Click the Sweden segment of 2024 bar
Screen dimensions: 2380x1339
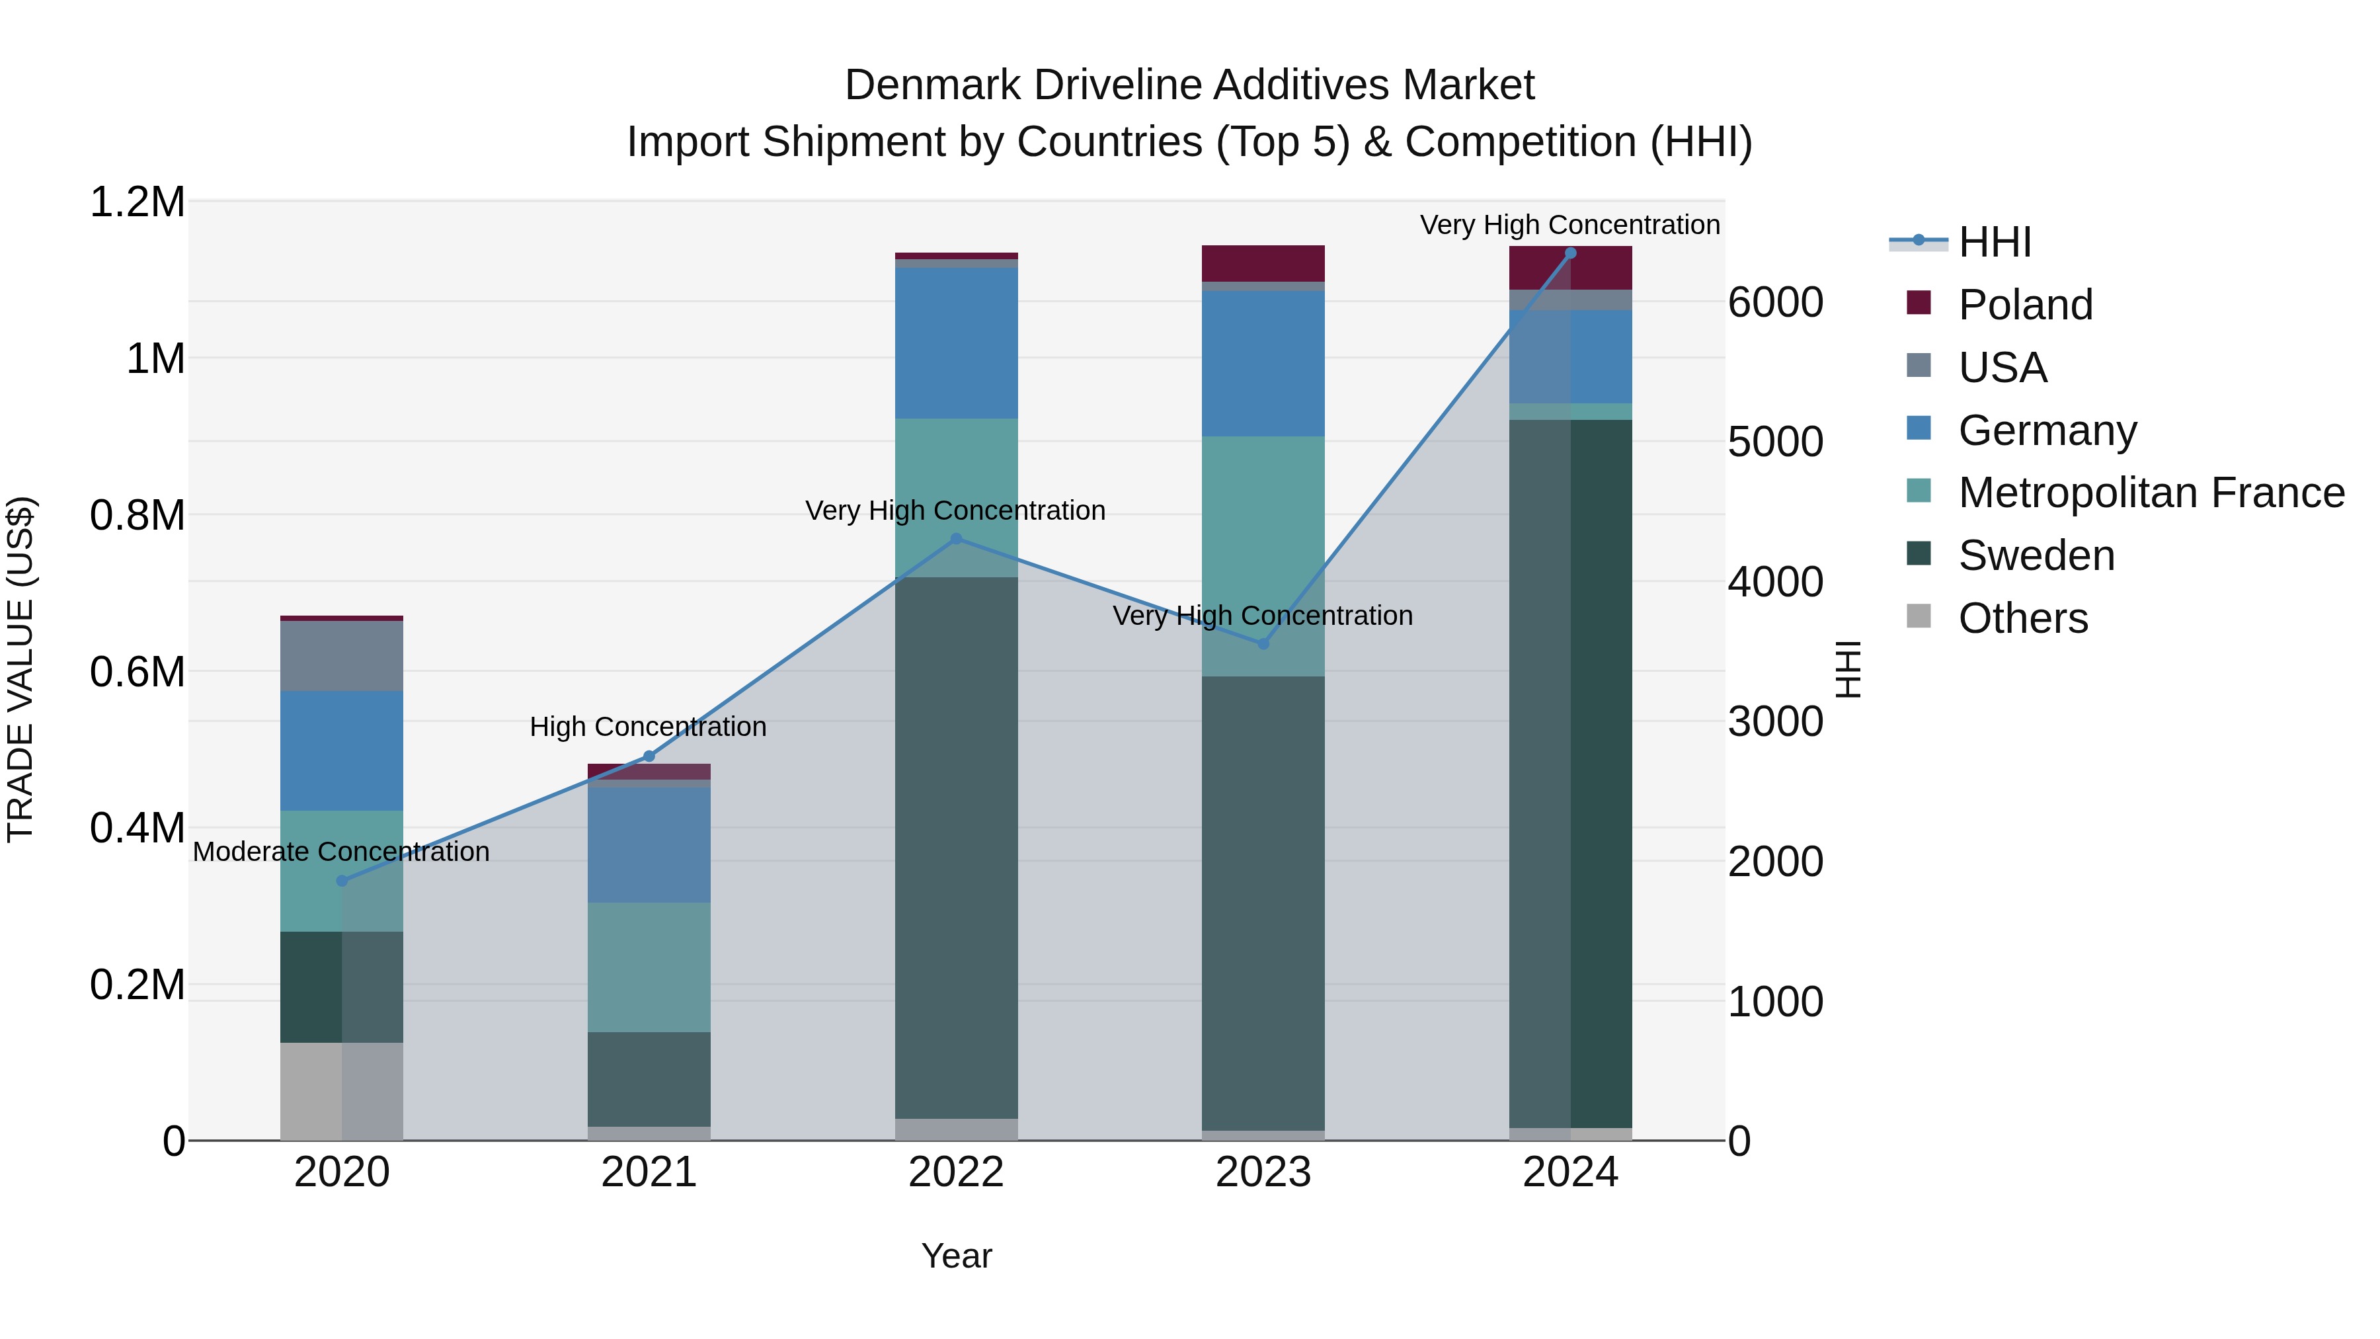[x=1571, y=774]
